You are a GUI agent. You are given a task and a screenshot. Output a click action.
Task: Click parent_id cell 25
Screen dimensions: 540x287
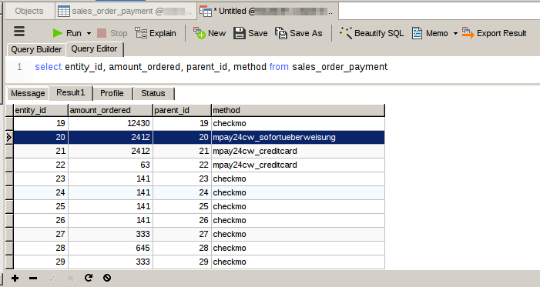click(182, 206)
